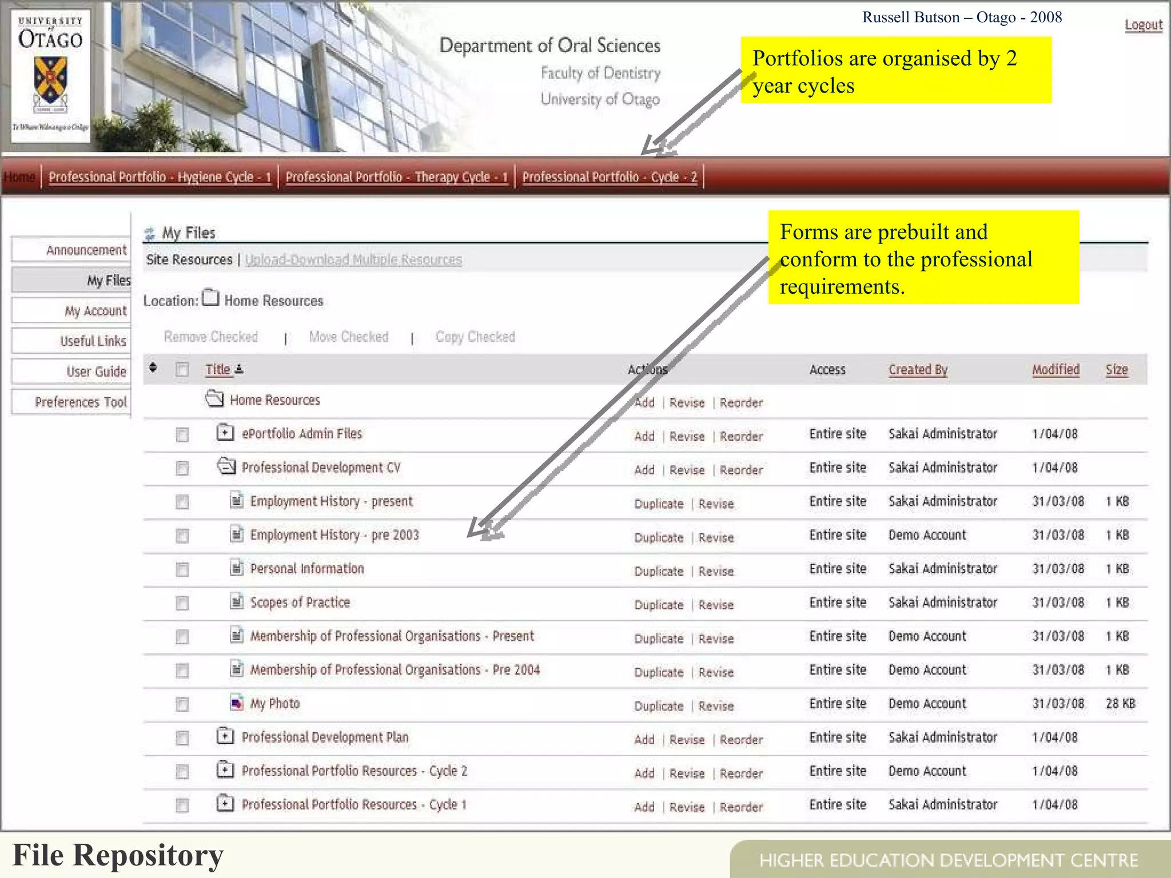The height and width of the screenshot is (878, 1171).
Task: Check the ePortfolio Admin Files checkbox
Action: 182,436
